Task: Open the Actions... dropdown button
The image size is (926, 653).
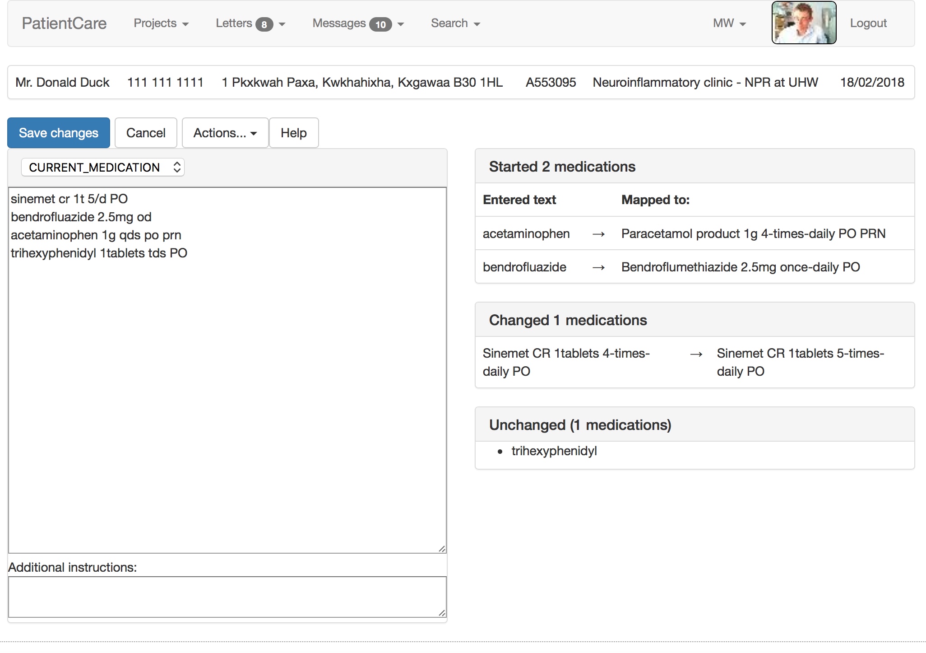Action: [x=225, y=133]
